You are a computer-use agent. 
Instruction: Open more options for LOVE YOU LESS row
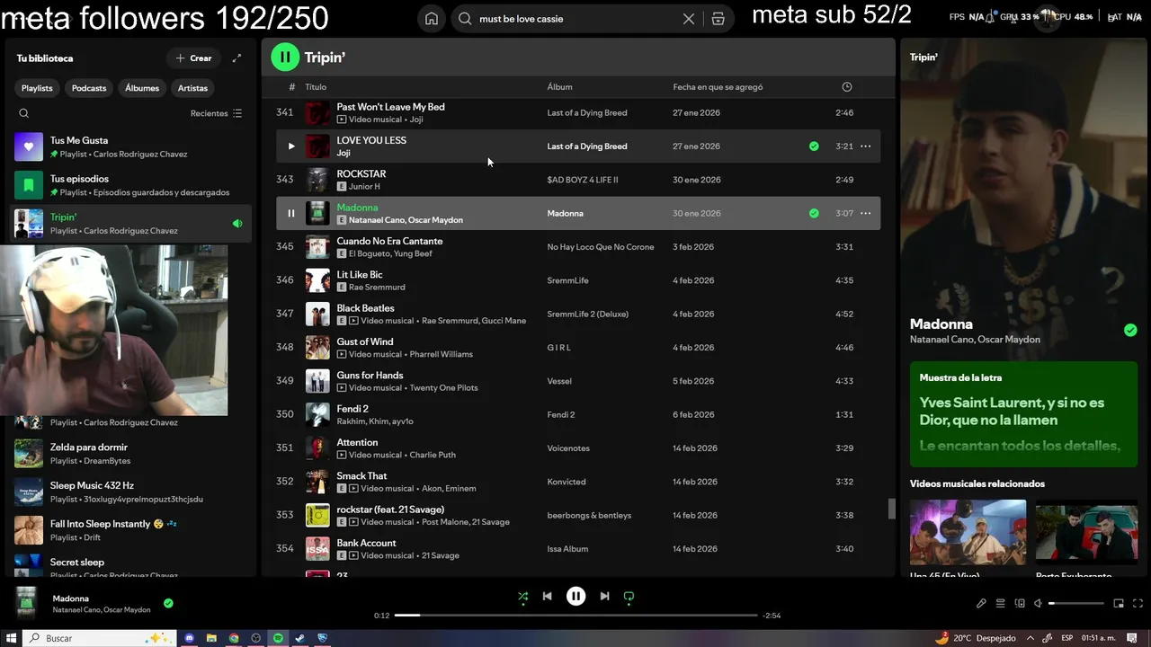865,146
